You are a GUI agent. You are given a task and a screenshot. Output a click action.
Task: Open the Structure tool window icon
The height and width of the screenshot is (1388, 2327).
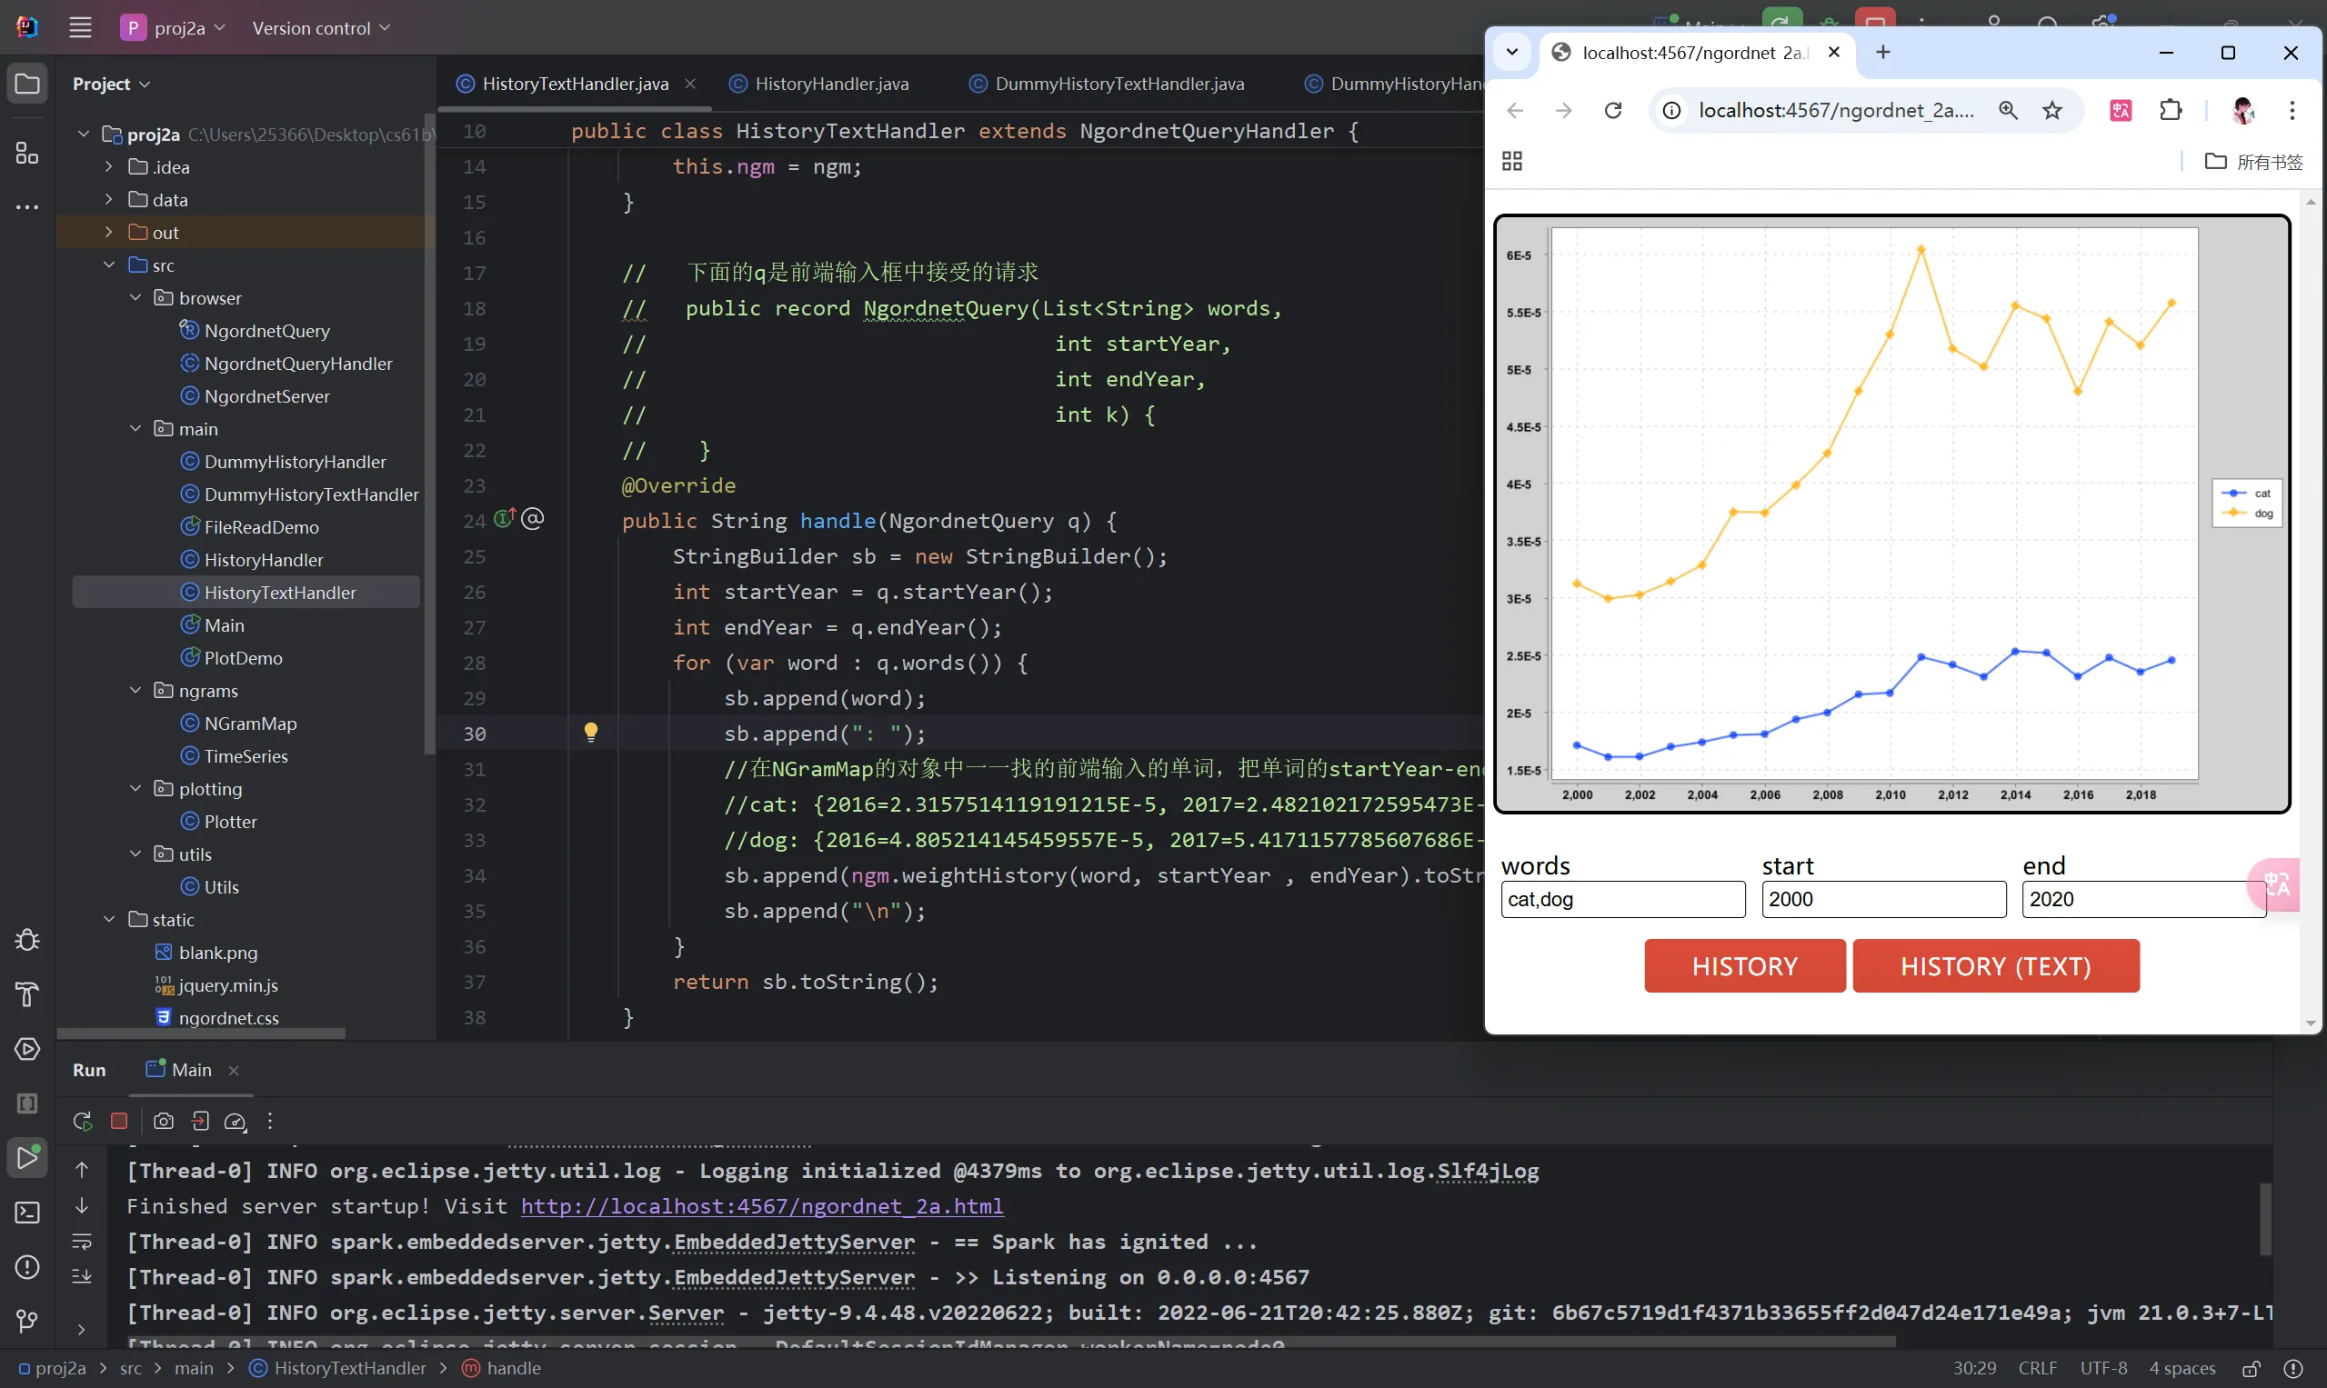click(27, 153)
